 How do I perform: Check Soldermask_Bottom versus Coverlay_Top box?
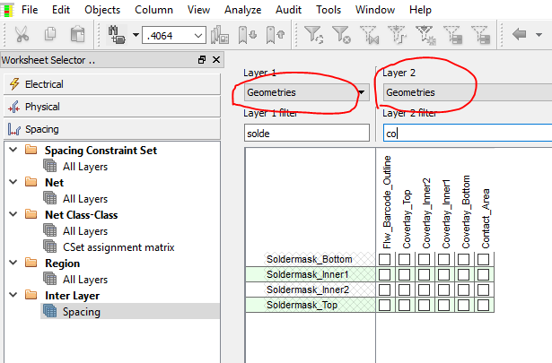click(x=404, y=260)
